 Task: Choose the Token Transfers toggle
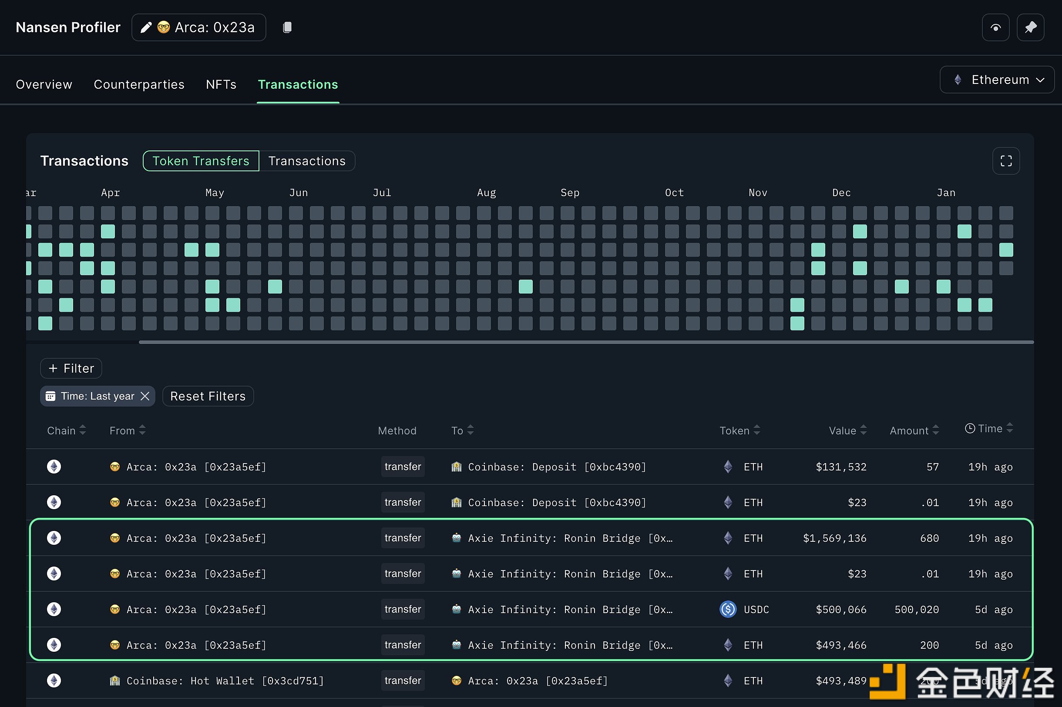pos(201,161)
